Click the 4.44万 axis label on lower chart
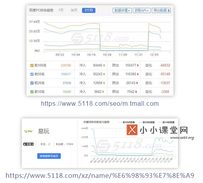 pos(84,128)
